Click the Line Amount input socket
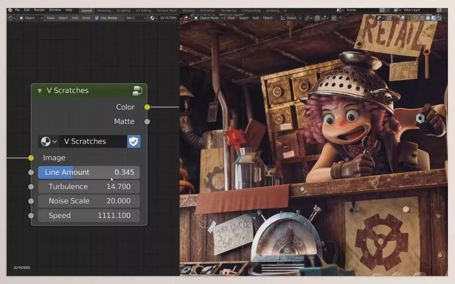Screen dimensions: 455x284 tap(31, 172)
